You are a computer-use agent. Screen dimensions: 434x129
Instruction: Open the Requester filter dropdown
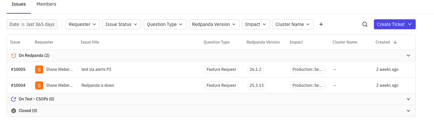point(83,24)
